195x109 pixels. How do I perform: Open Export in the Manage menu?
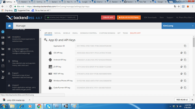click(22, 75)
